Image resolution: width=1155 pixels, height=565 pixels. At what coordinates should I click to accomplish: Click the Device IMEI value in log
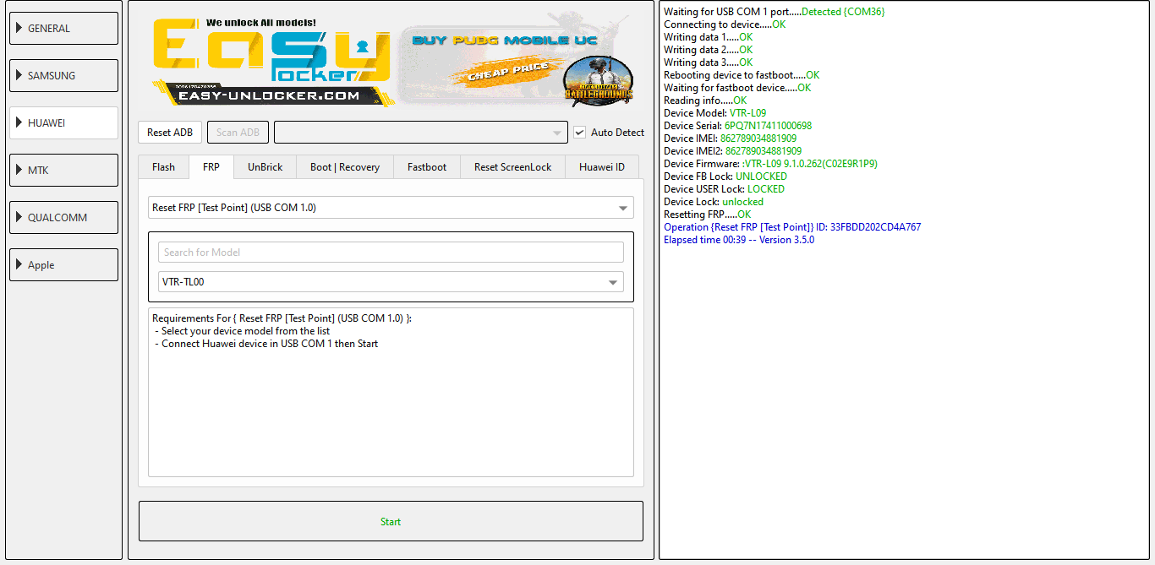pos(758,139)
